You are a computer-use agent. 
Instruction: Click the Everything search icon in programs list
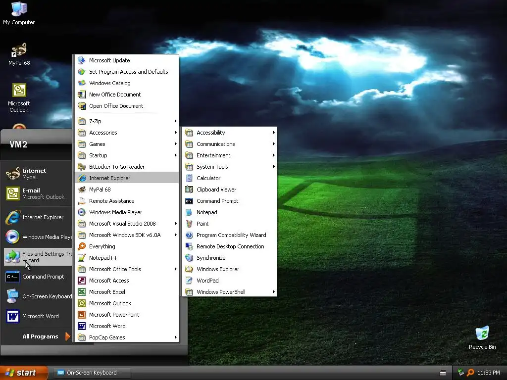point(82,246)
